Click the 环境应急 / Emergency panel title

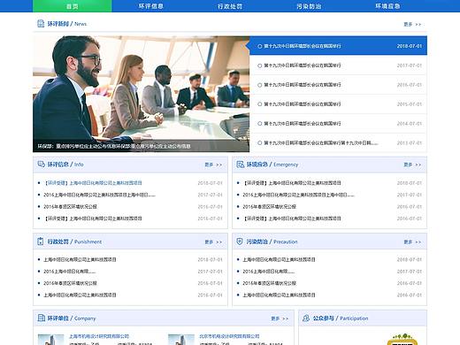click(272, 165)
